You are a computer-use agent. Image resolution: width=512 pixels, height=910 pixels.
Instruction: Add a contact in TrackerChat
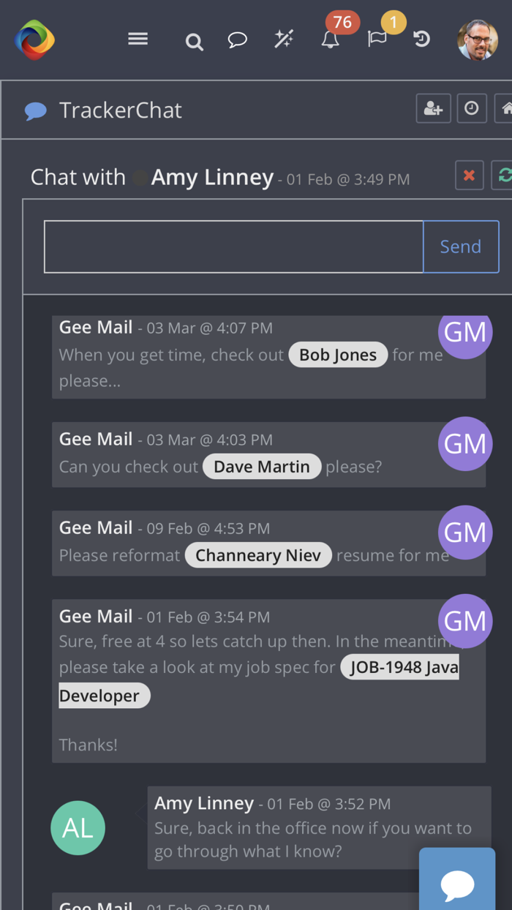433,108
